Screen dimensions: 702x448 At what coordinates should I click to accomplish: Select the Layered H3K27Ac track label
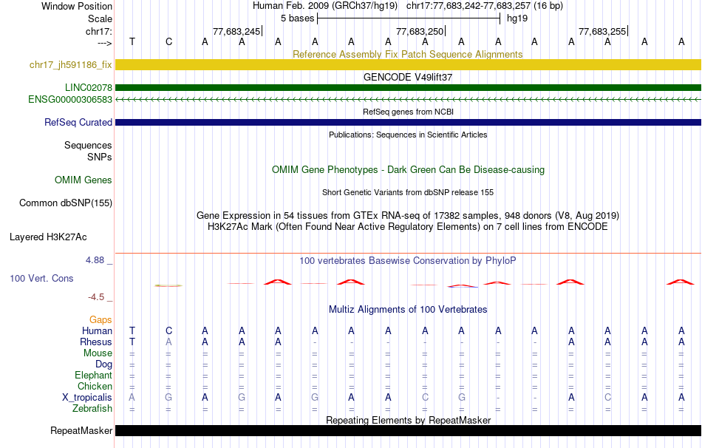click(48, 237)
